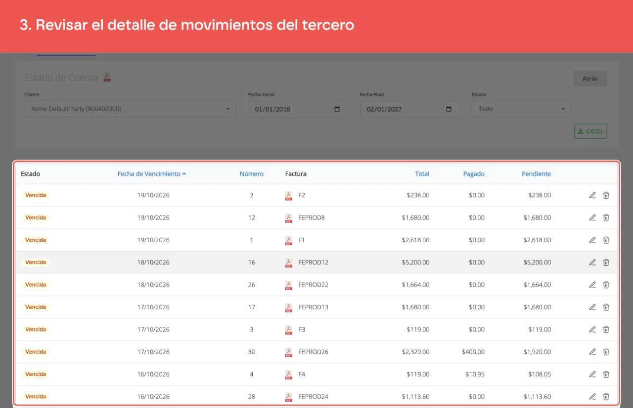
Task: Sort table by Número column
Action: coord(252,174)
